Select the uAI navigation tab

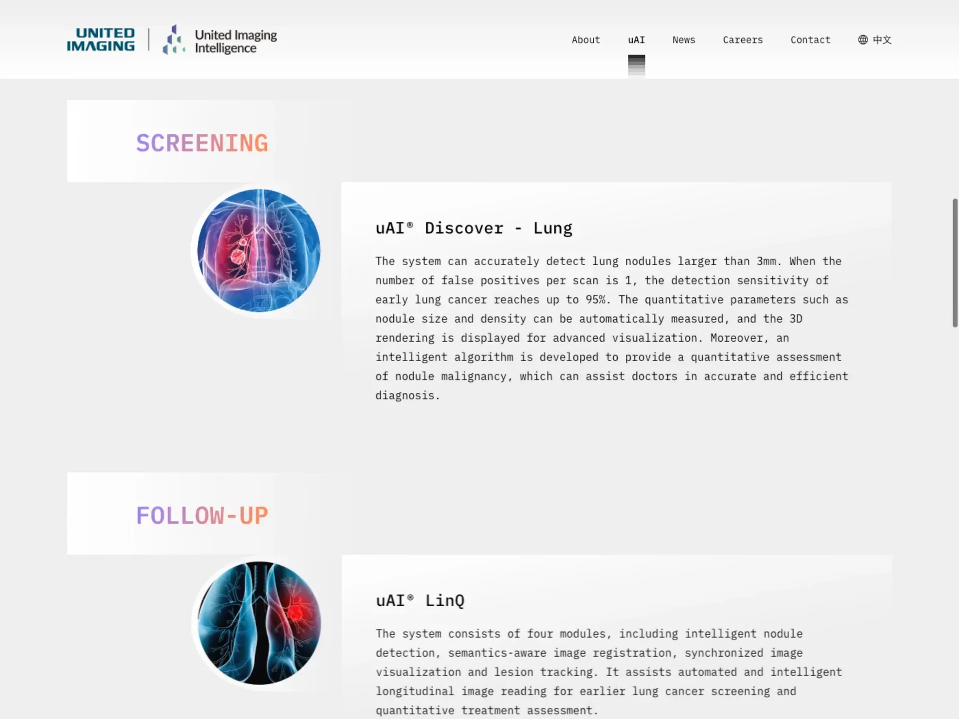(636, 40)
